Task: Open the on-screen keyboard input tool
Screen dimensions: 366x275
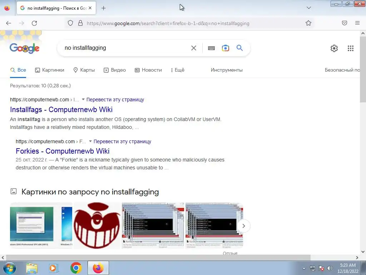Action: click(211, 48)
